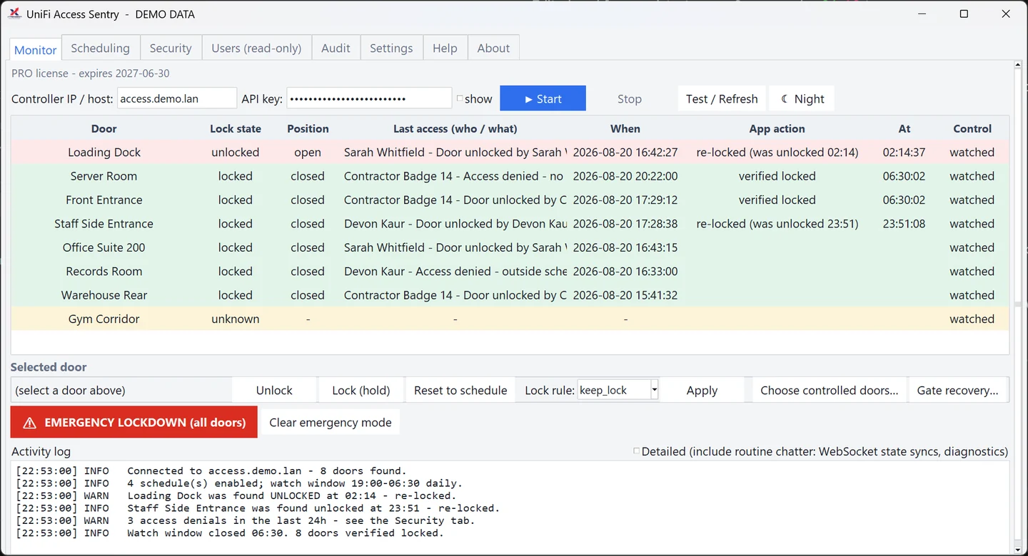The width and height of the screenshot is (1028, 556).
Task: Open the Lock rule dropdown
Action: (655, 390)
